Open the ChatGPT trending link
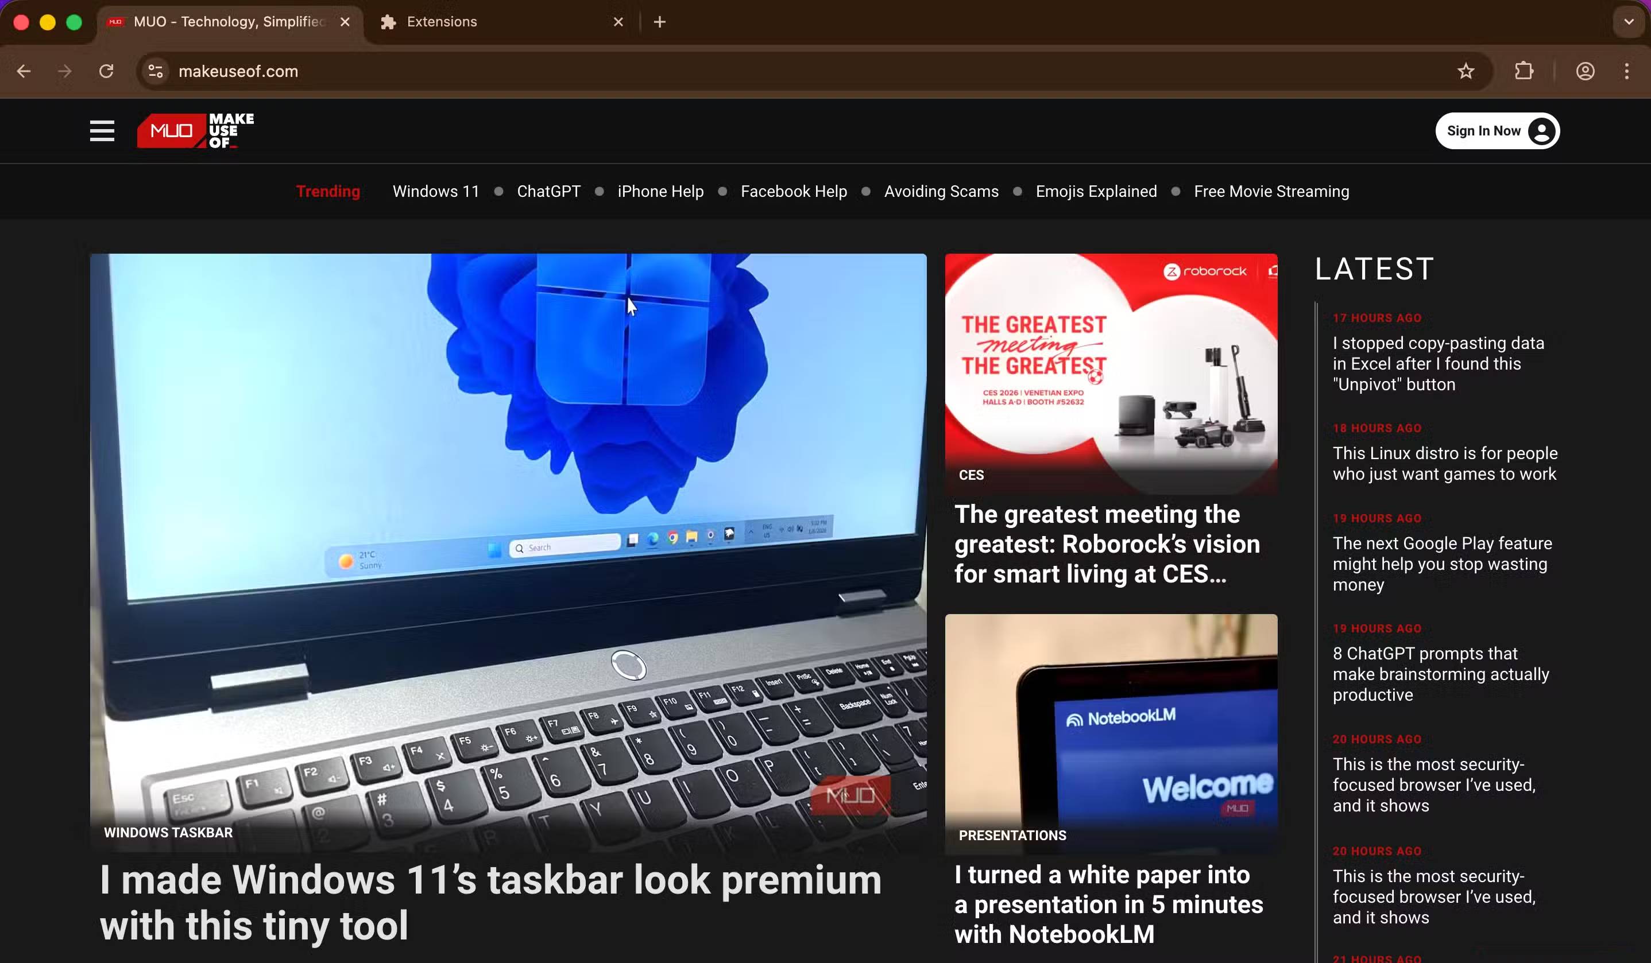 click(x=548, y=191)
